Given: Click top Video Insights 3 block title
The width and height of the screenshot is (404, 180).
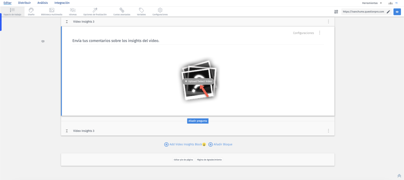Looking at the screenshot, I should (83, 22).
